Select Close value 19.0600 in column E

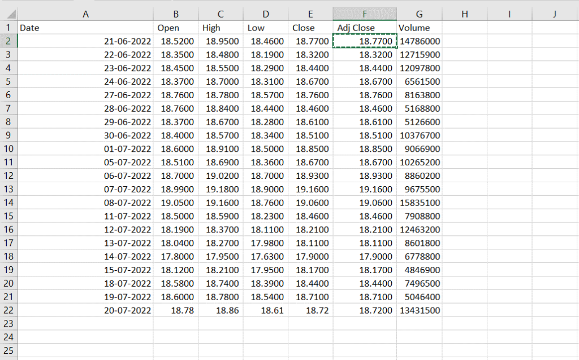click(310, 203)
